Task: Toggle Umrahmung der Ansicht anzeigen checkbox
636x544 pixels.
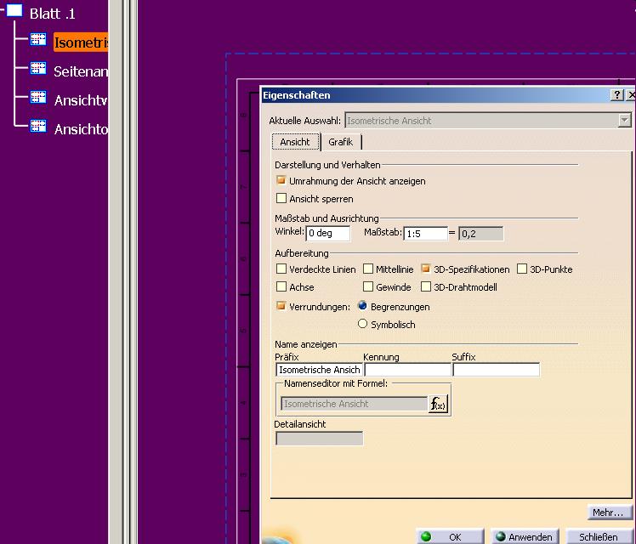Action: [x=281, y=180]
